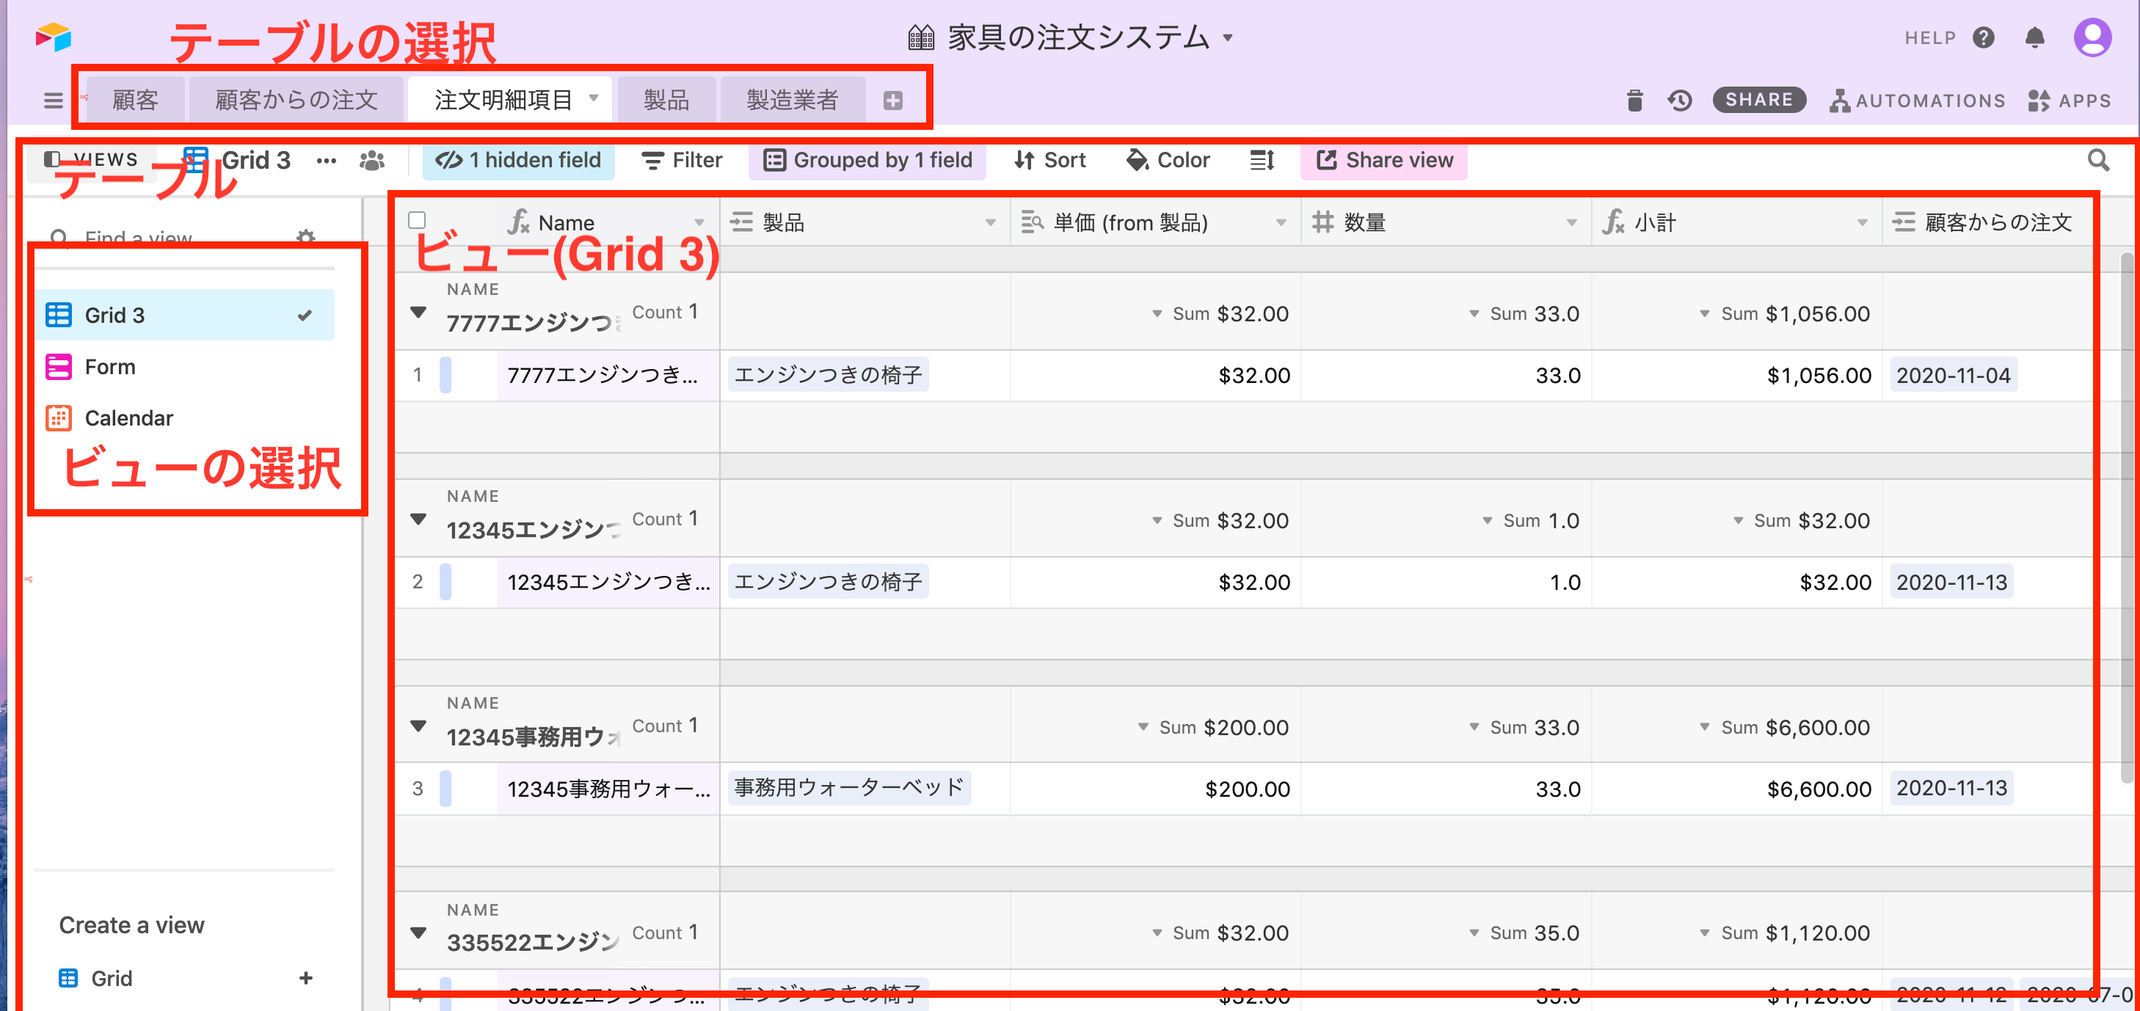Collapse the 7777エンジン group triangle
Image resolution: width=2140 pixels, height=1011 pixels.
coord(419,313)
